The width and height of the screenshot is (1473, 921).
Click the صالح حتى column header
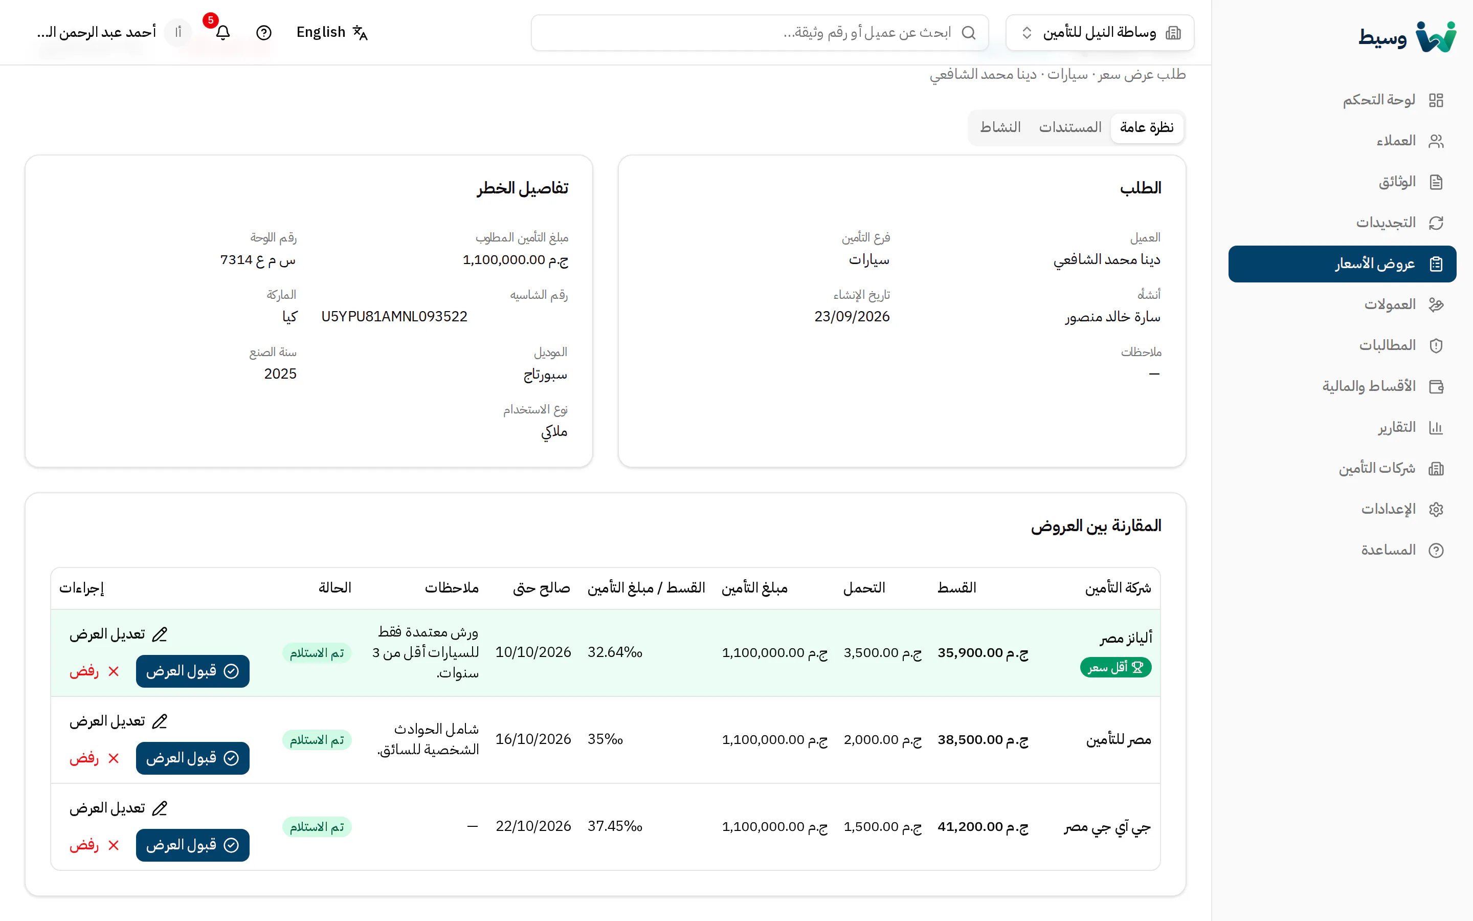click(541, 588)
